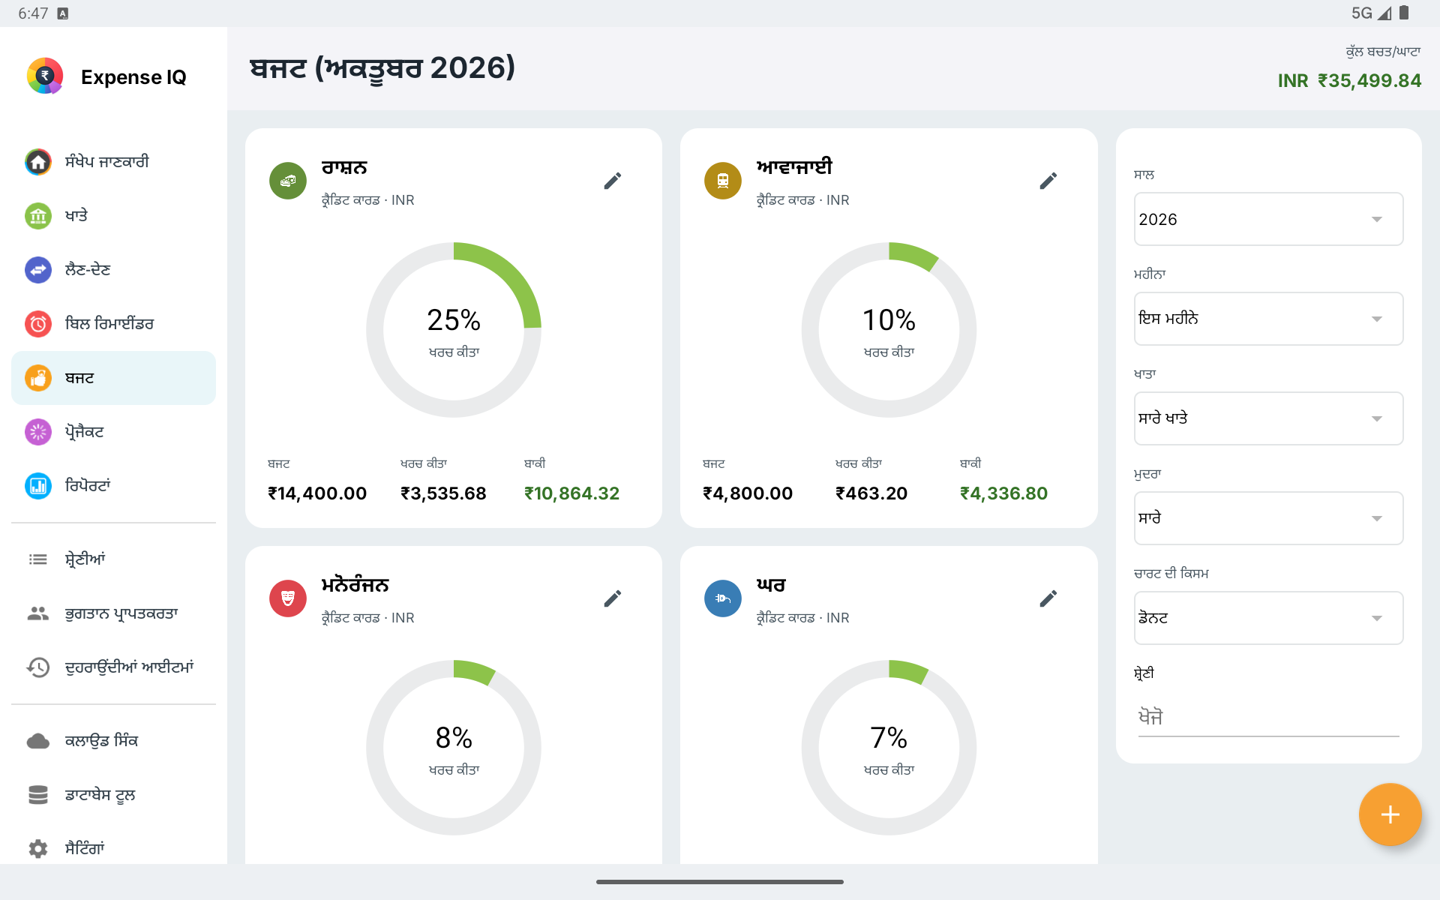Expand the ਚਾਰਟ ਦੀ ਕਿਸਮ chart type dropdown

1268,618
